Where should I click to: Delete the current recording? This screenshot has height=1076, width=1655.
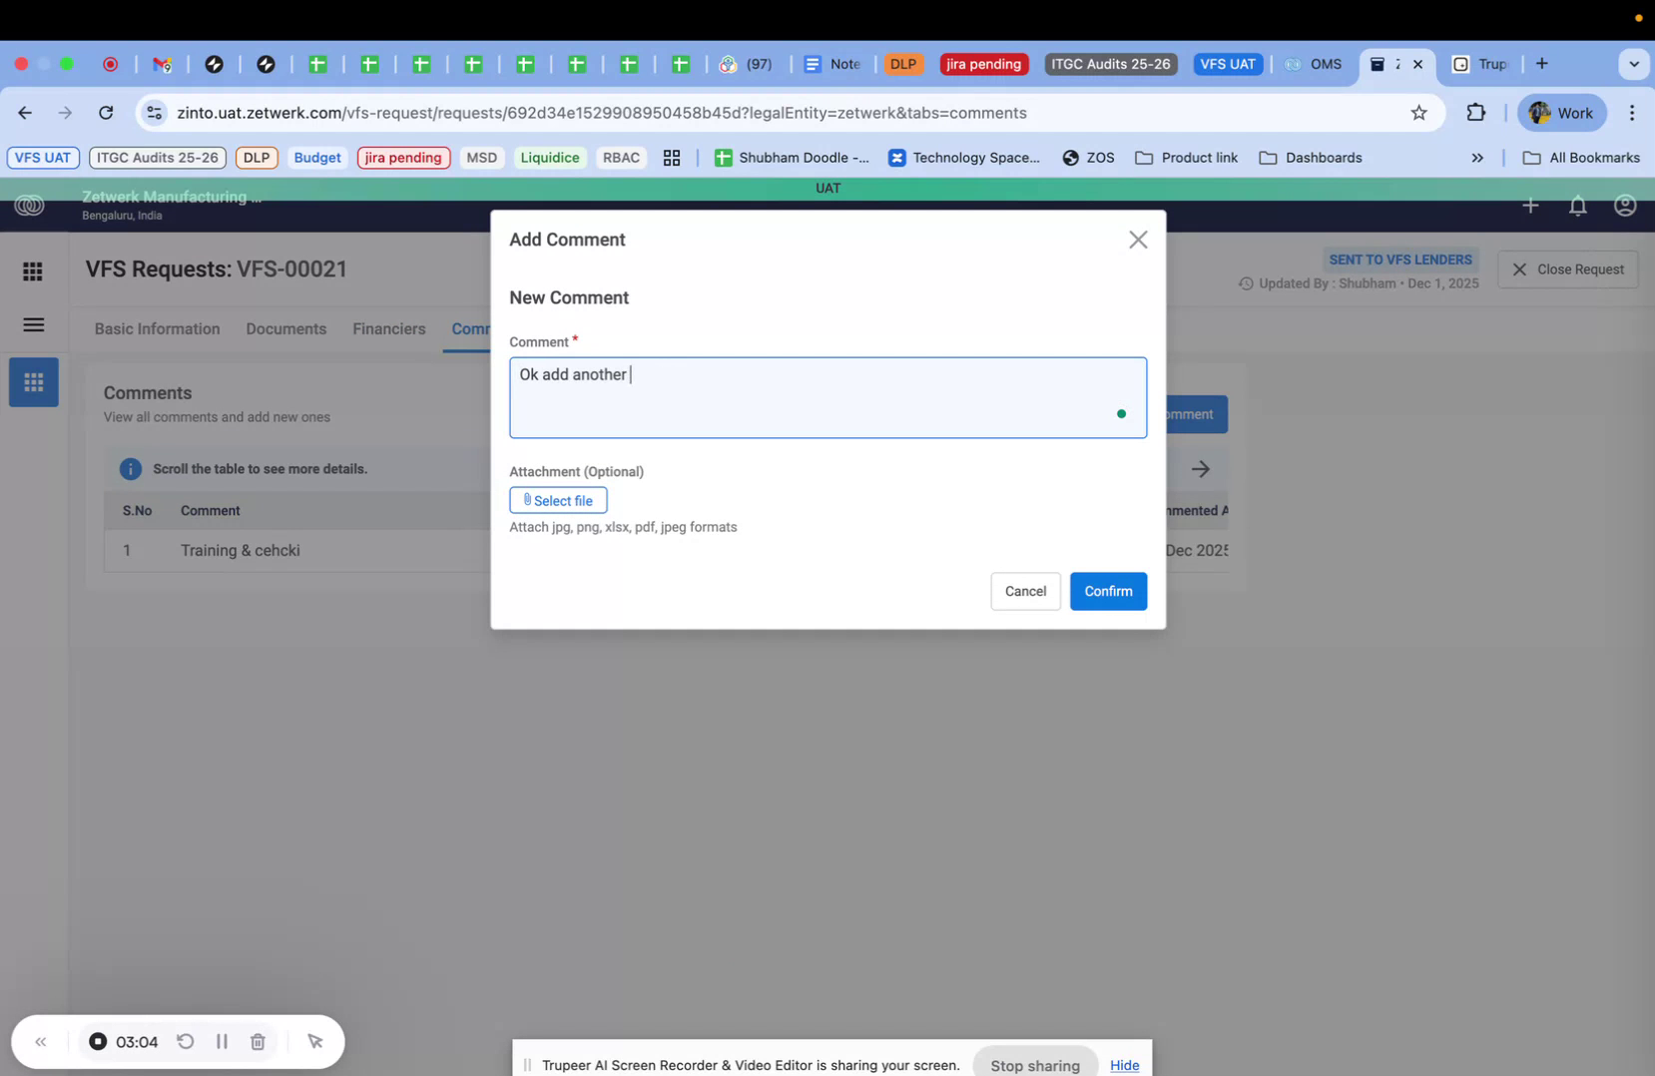click(x=257, y=1041)
